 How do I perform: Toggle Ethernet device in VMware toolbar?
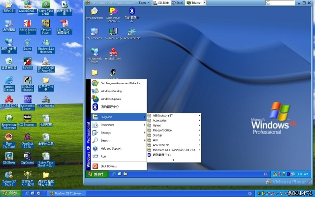pyautogui.click(x=194, y=3)
